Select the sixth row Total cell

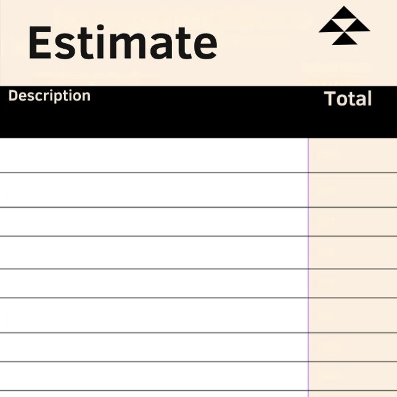tap(353, 316)
